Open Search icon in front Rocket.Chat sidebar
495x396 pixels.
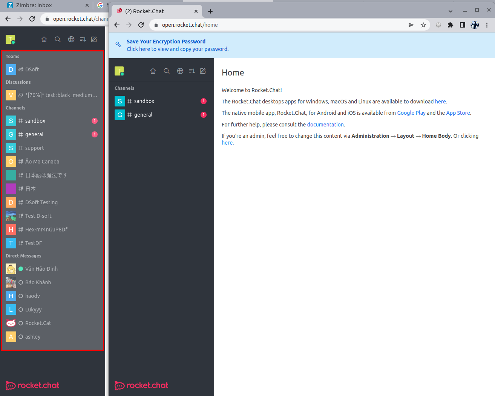[167, 71]
